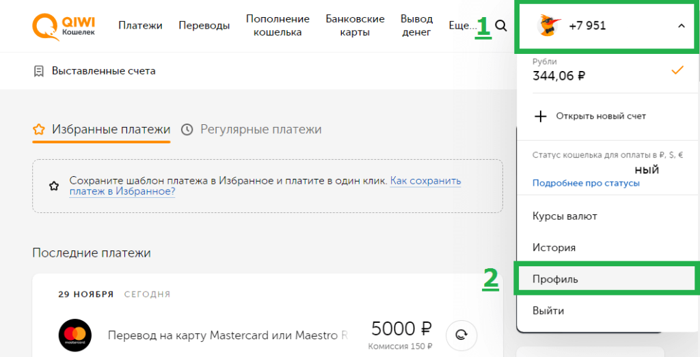Open Подробнее про статусы link
Screen dimensions: 700x357
pos(586,183)
